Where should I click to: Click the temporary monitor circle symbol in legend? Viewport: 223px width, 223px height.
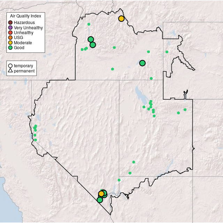coord(10,66)
